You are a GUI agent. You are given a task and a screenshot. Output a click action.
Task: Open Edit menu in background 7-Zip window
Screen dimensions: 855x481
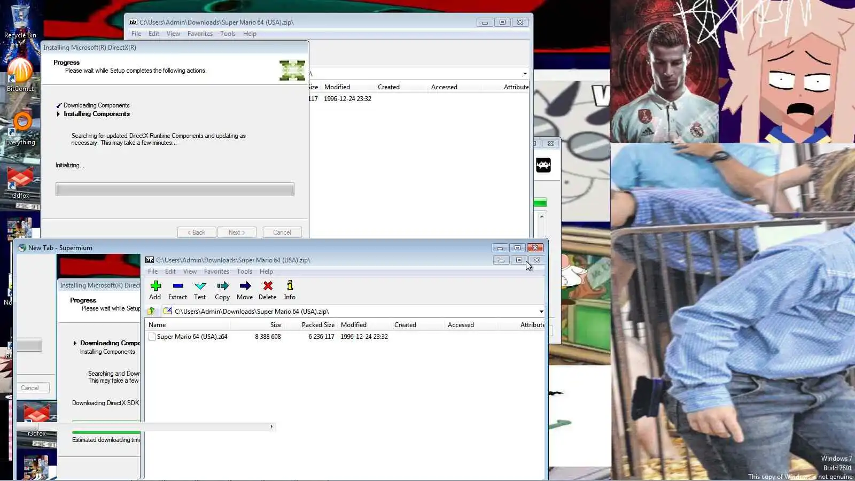(154, 34)
